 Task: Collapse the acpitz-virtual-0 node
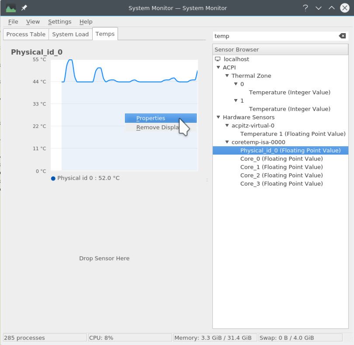[x=227, y=125]
